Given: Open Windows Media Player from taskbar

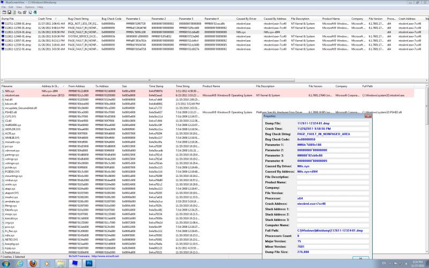Looking at the screenshot, I should (47, 263).
